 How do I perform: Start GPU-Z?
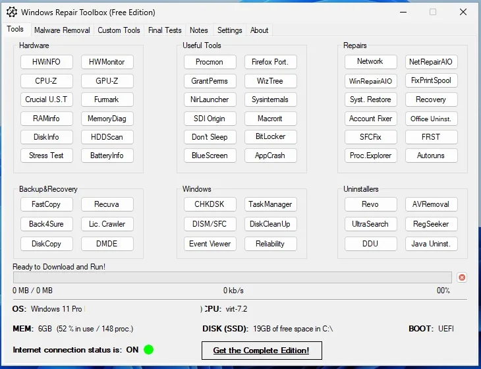(107, 81)
